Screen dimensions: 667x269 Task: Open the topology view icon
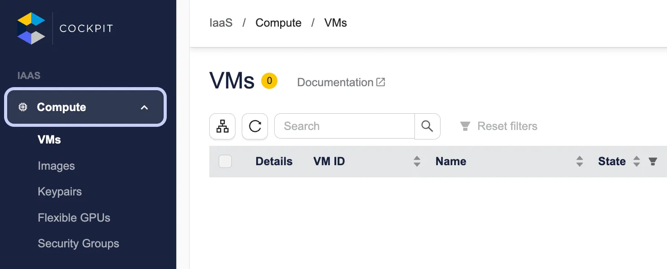[222, 126]
